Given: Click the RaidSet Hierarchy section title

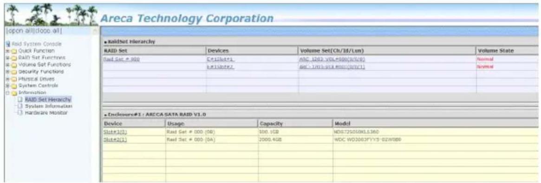Looking at the screenshot, I should click(131, 42).
